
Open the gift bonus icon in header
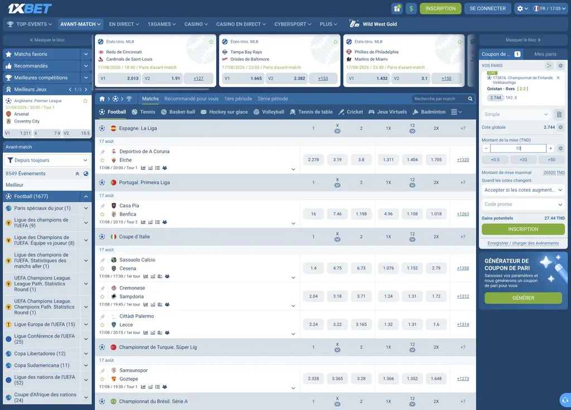[x=397, y=8]
